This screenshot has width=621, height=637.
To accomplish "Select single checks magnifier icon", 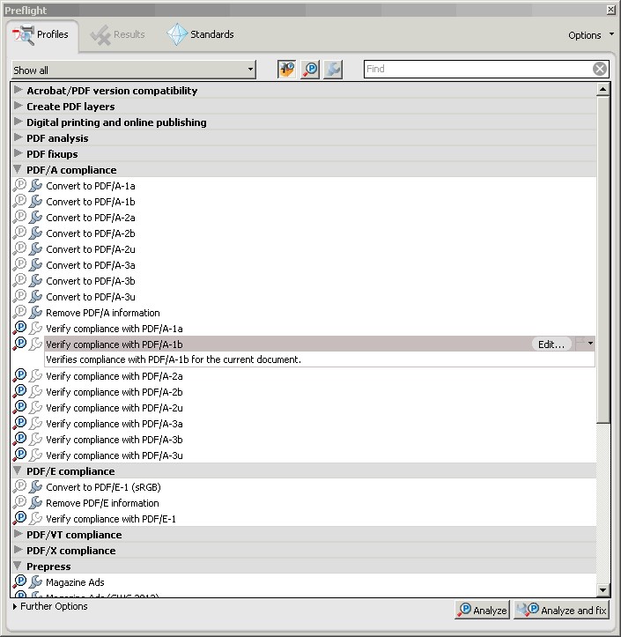I will point(310,69).
